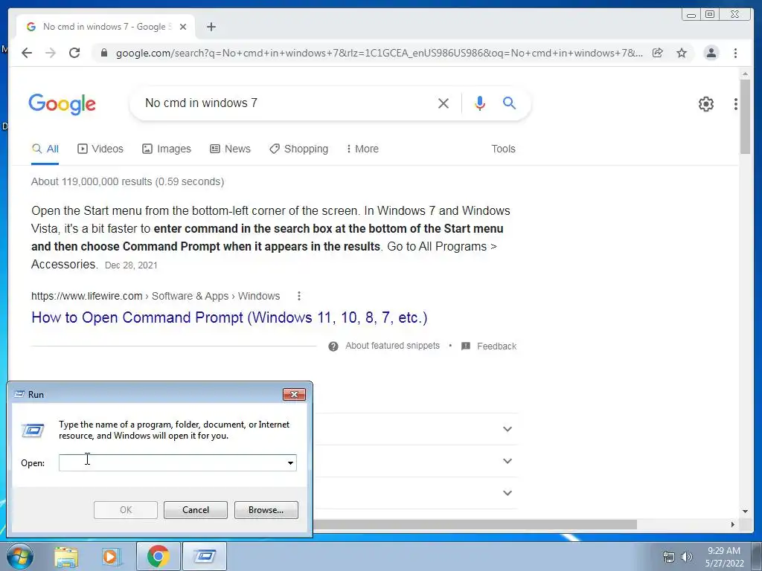Share this page using the share icon
This screenshot has width=762, height=571.
pos(658,53)
